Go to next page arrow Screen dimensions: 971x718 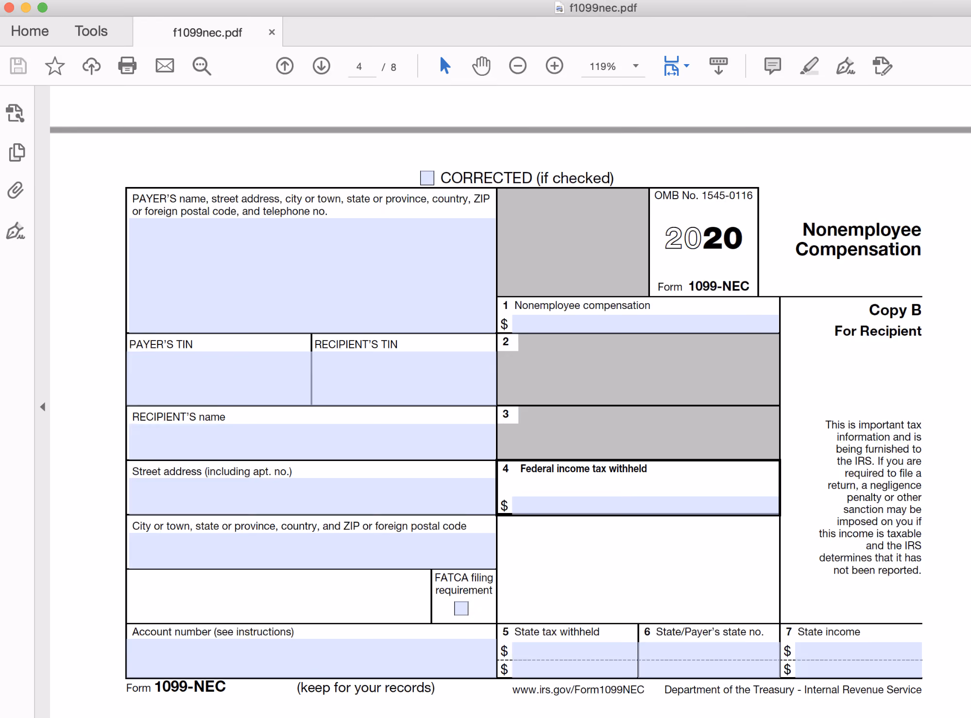click(322, 66)
